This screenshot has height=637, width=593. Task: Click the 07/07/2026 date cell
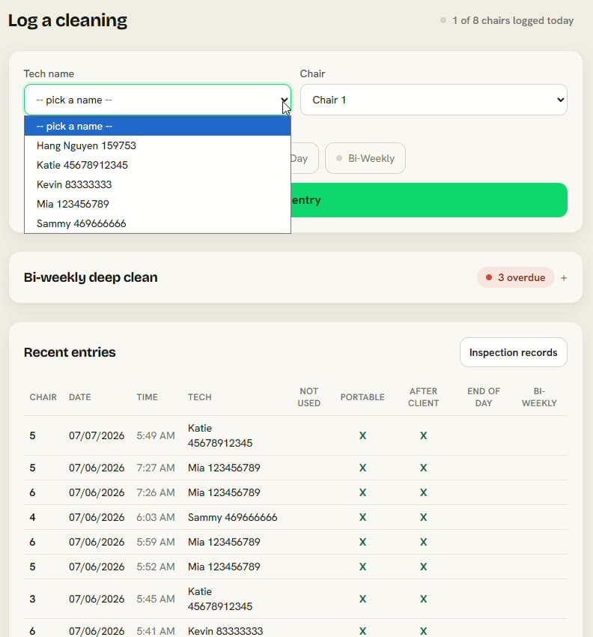(x=97, y=436)
